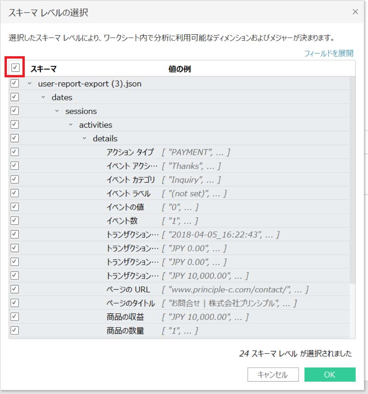Uncheck the dates row checkbox
The height and width of the screenshot is (394, 368).
[15, 97]
